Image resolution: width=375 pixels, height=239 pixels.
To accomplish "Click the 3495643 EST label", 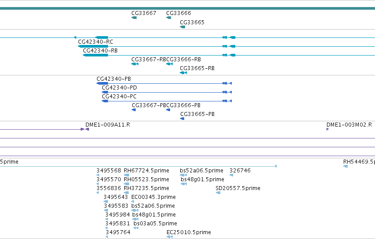I will tap(116, 198).
